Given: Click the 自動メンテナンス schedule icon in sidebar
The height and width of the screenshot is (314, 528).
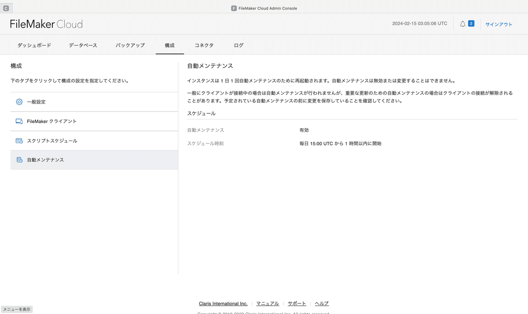Looking at the screenshot, I should click(x=19, y=159).
